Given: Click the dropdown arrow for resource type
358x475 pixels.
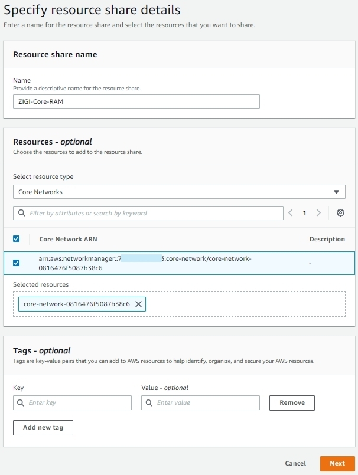Looking at the screenshot, I should (336, 192).
